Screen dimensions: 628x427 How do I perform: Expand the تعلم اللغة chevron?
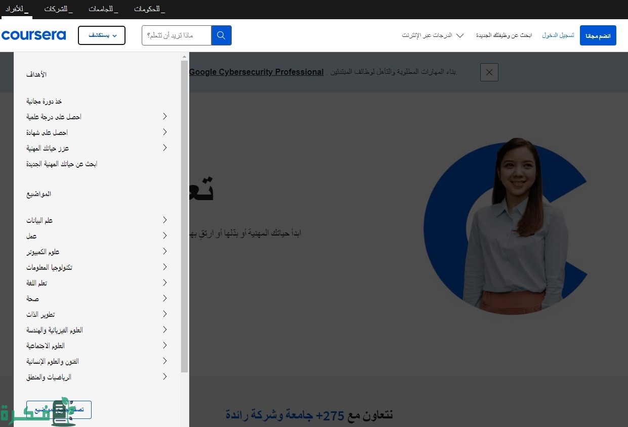164,282
